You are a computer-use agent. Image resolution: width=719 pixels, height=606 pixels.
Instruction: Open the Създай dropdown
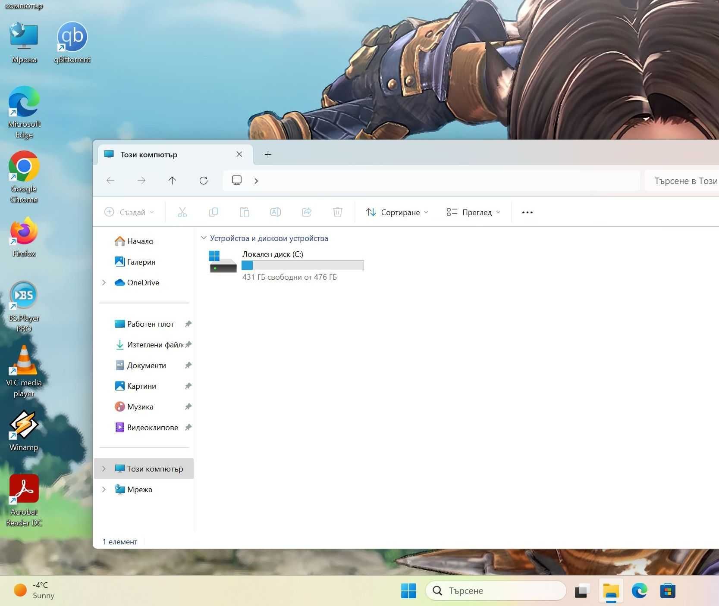[129, 212]
